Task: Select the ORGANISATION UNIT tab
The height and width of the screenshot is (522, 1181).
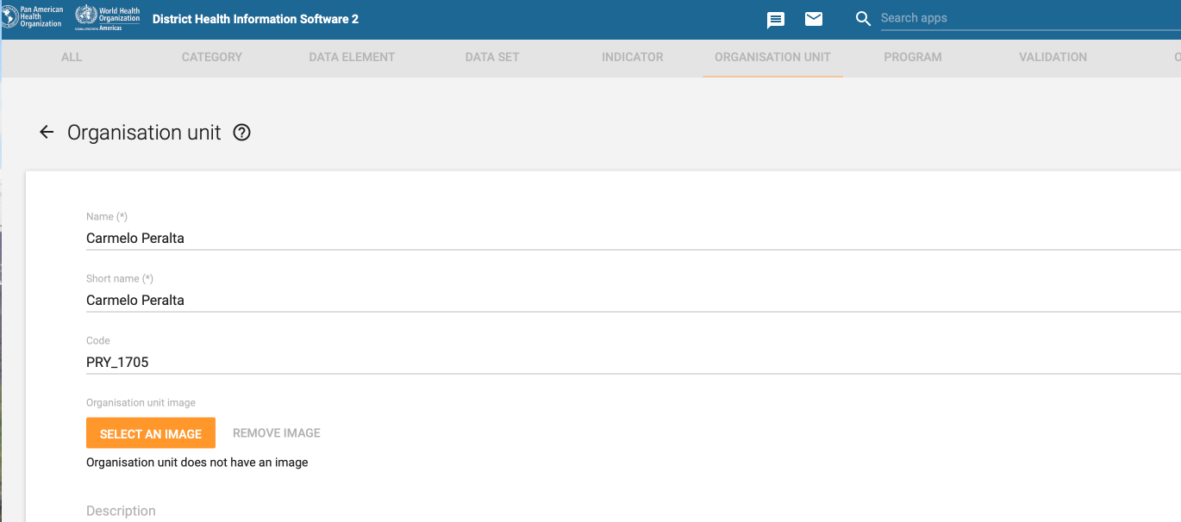Action: click(x=772, y=57)
